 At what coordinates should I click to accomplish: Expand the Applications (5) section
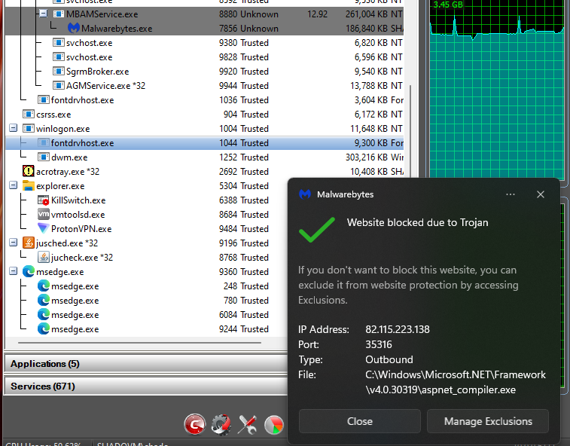[146, 364]
